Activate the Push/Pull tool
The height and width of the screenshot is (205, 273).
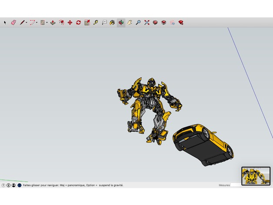click(53, 23)
